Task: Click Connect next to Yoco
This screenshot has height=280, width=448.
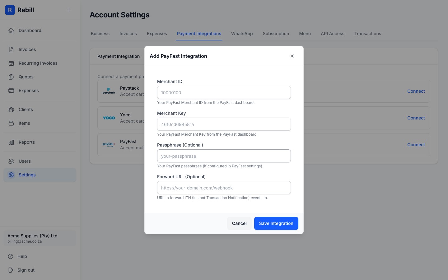Action: pos(416,118)
